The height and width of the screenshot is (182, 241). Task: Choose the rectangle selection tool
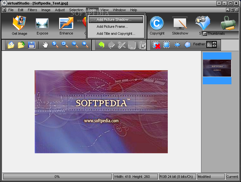[167, 45]
